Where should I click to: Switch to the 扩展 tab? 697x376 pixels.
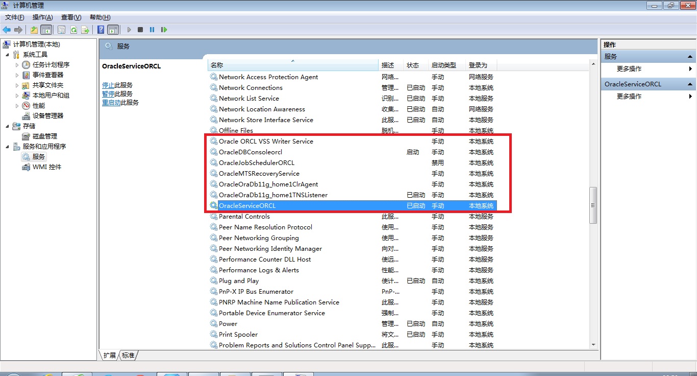[109, 355]
